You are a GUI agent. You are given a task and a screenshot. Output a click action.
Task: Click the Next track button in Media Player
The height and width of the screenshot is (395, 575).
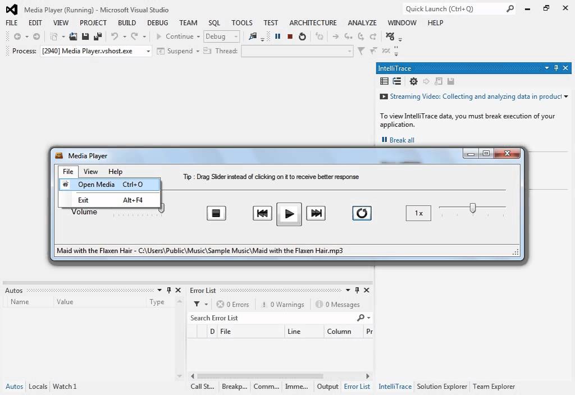(x=316, y=213)
